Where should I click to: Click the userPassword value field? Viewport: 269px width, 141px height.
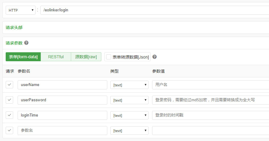[210, 100]
